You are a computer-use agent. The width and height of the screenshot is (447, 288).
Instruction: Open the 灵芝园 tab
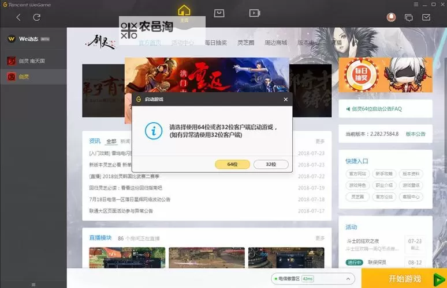[x=246, y=43]
